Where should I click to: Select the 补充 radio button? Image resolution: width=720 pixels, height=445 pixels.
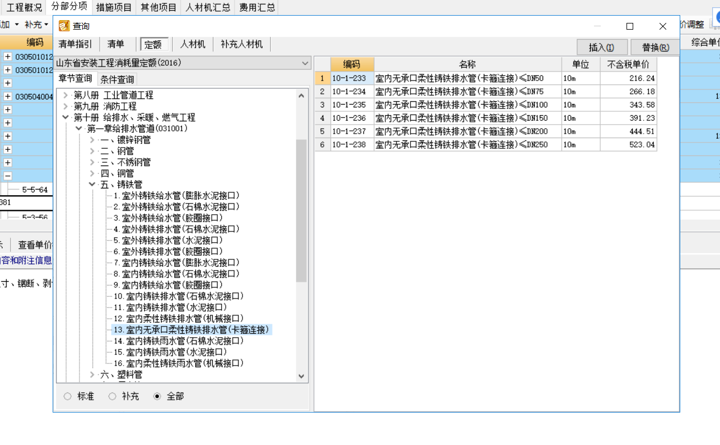click(x=113, y=396)
